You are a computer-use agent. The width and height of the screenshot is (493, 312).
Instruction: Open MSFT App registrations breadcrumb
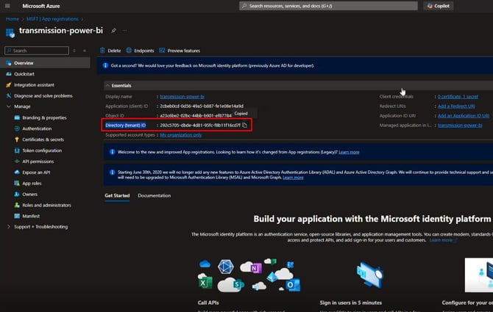pos(52,19)
